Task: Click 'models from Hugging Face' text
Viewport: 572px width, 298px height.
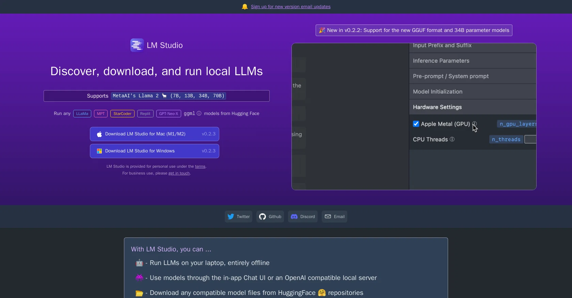Action: coord(232,114)
